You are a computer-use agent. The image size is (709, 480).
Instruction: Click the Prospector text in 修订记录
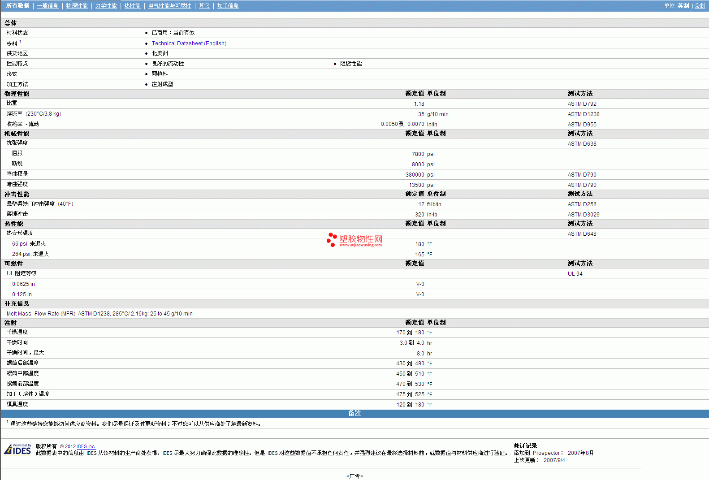point(546,453)
